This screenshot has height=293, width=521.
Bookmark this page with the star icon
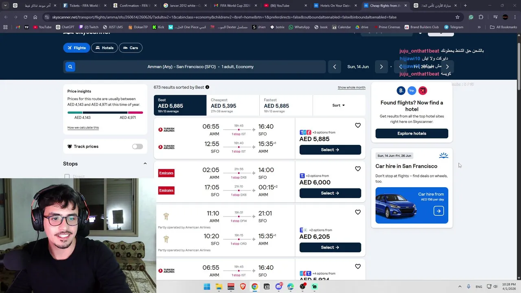[458, 17]
